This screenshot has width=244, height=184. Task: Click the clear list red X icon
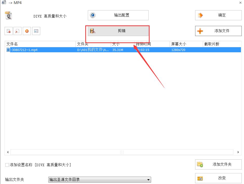(x=17, y=31)
